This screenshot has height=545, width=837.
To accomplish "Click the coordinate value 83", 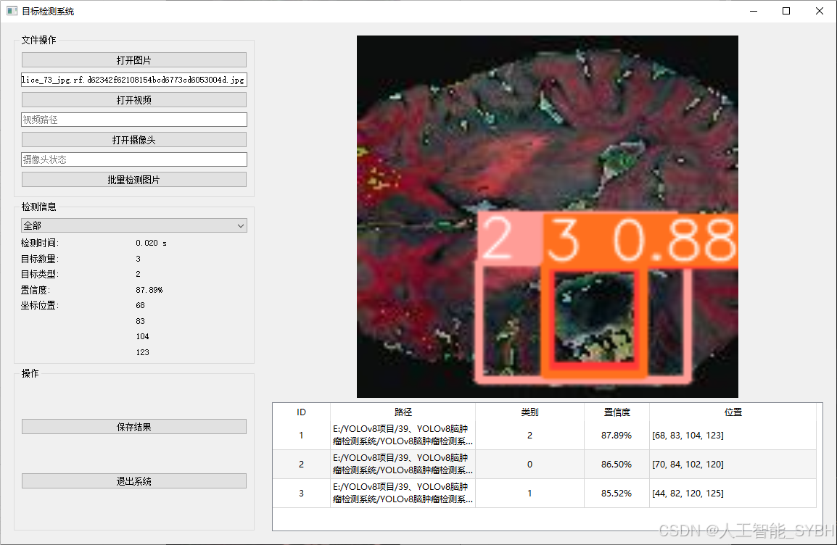I will 141,321.
